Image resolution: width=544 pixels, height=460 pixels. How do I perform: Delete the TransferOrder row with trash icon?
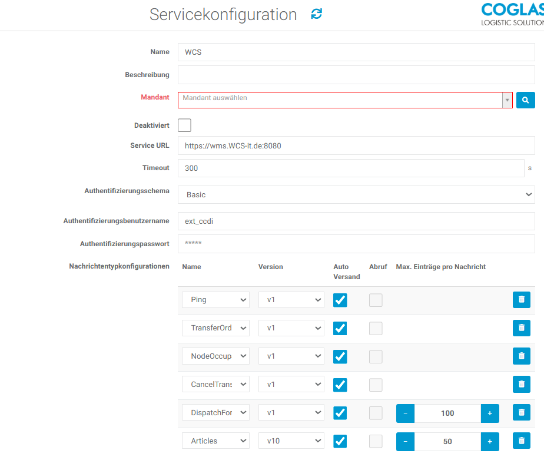coord(521,328)
